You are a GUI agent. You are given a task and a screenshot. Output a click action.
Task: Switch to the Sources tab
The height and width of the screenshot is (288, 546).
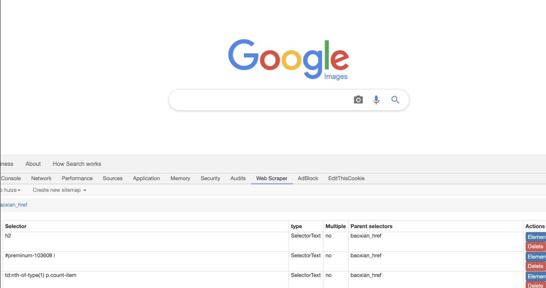tap(113, 178)
